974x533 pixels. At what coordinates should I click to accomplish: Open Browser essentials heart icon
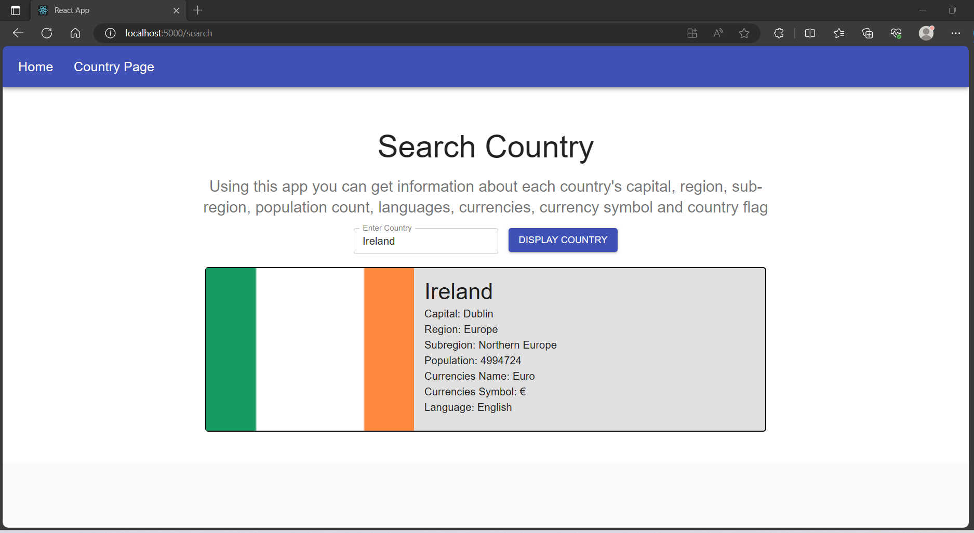pos(896,33)
